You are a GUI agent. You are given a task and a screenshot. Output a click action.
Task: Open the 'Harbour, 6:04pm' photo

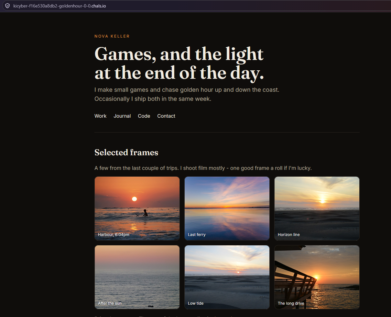137,208
